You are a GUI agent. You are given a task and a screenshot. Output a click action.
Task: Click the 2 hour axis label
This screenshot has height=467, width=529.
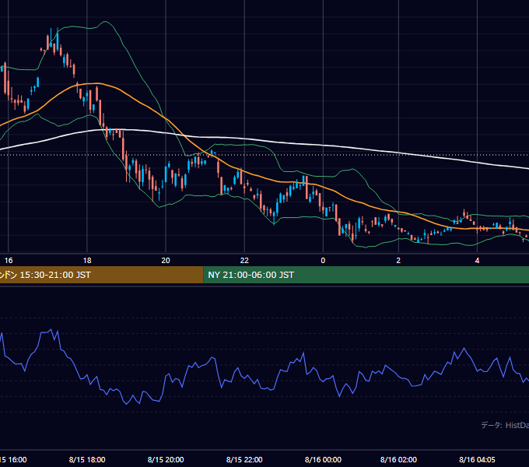pos(398,261)
